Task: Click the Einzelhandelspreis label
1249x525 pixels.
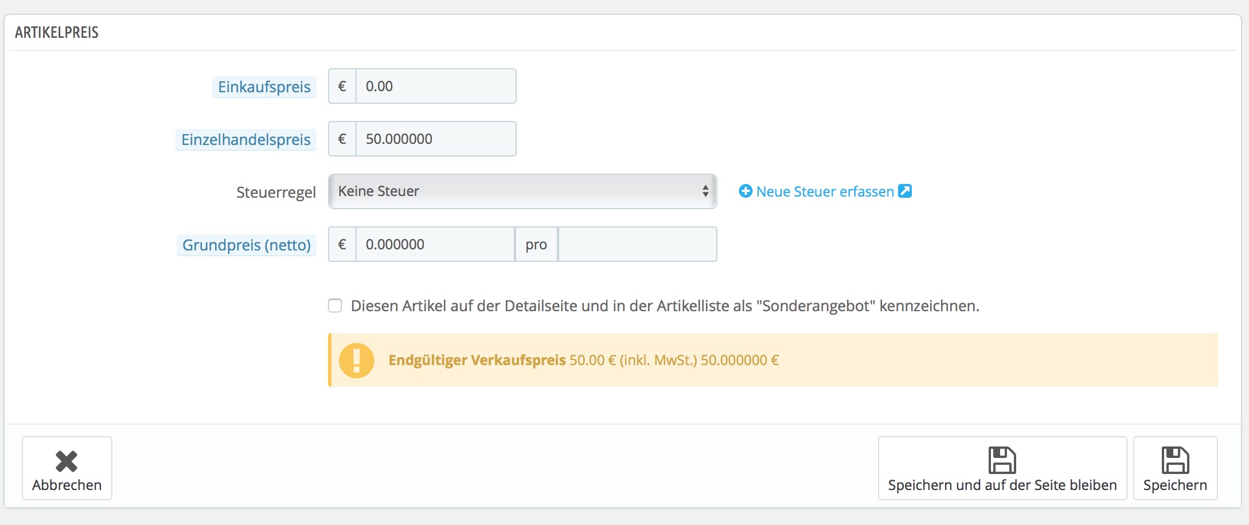Action: click(x=246, y=140)
